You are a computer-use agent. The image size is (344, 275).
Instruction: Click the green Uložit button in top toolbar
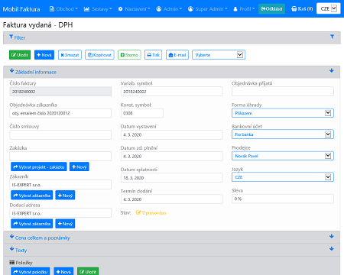20,55
